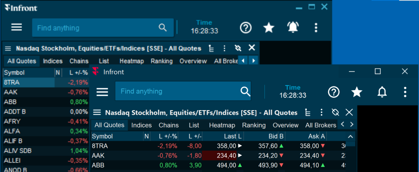Switch to List tab in front panel
The height and width of the screenshot is (172, 419).
[x=194, y=125]
